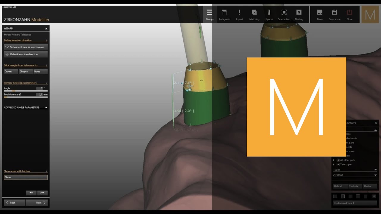This screenshot has height=214, width=381.
Task: Click the 3.98 [2.0°] measurement label
Action: point(184,111)
